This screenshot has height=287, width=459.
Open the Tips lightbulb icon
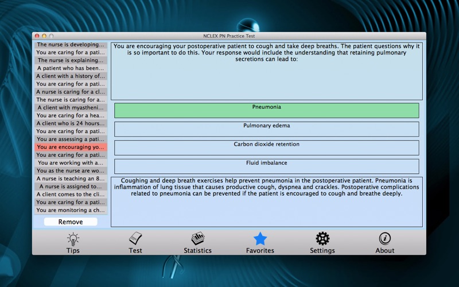coord(73,239)
